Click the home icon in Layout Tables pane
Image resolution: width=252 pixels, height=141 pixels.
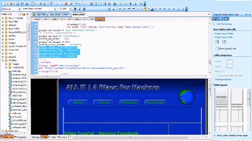pyautogui.click(x=226, y=19)
